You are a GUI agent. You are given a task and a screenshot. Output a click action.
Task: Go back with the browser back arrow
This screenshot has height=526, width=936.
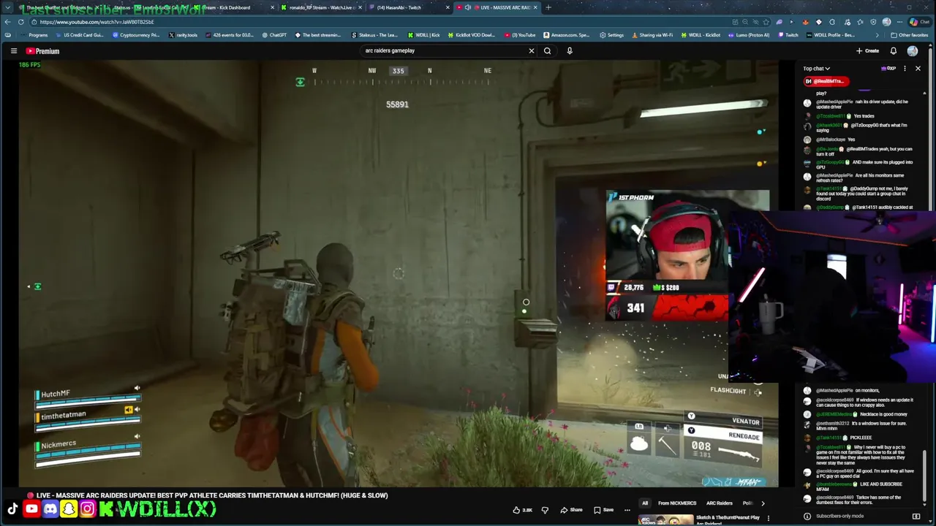[8, 22]
